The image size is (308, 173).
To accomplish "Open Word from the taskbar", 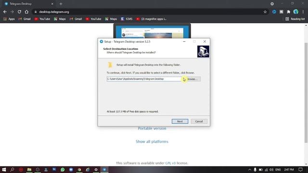I will click(x=54, y=170).
